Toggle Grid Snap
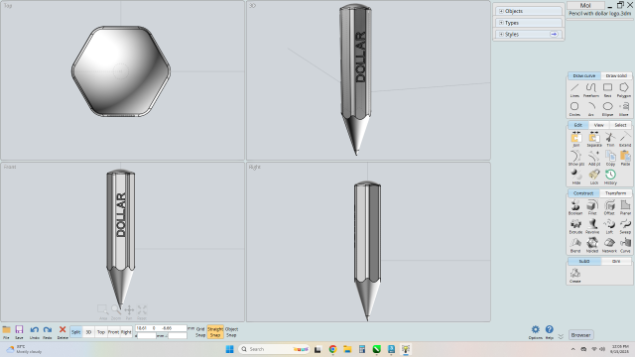Image resolution: width=635 pixels, height=357 pixels. coord(200,332)
